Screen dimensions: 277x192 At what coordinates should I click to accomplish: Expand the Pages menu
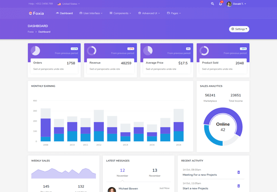pyautogui.click(x=174, y=13)
